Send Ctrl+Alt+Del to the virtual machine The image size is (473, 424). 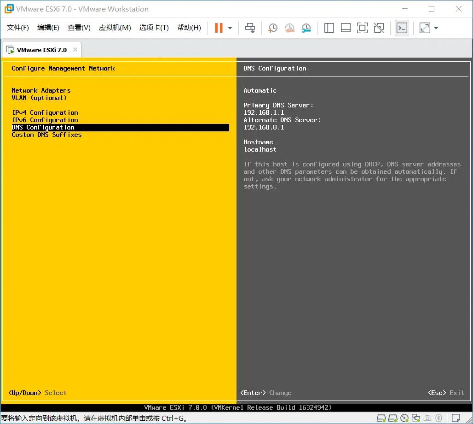pyautogui.click(x=250, y=28)
